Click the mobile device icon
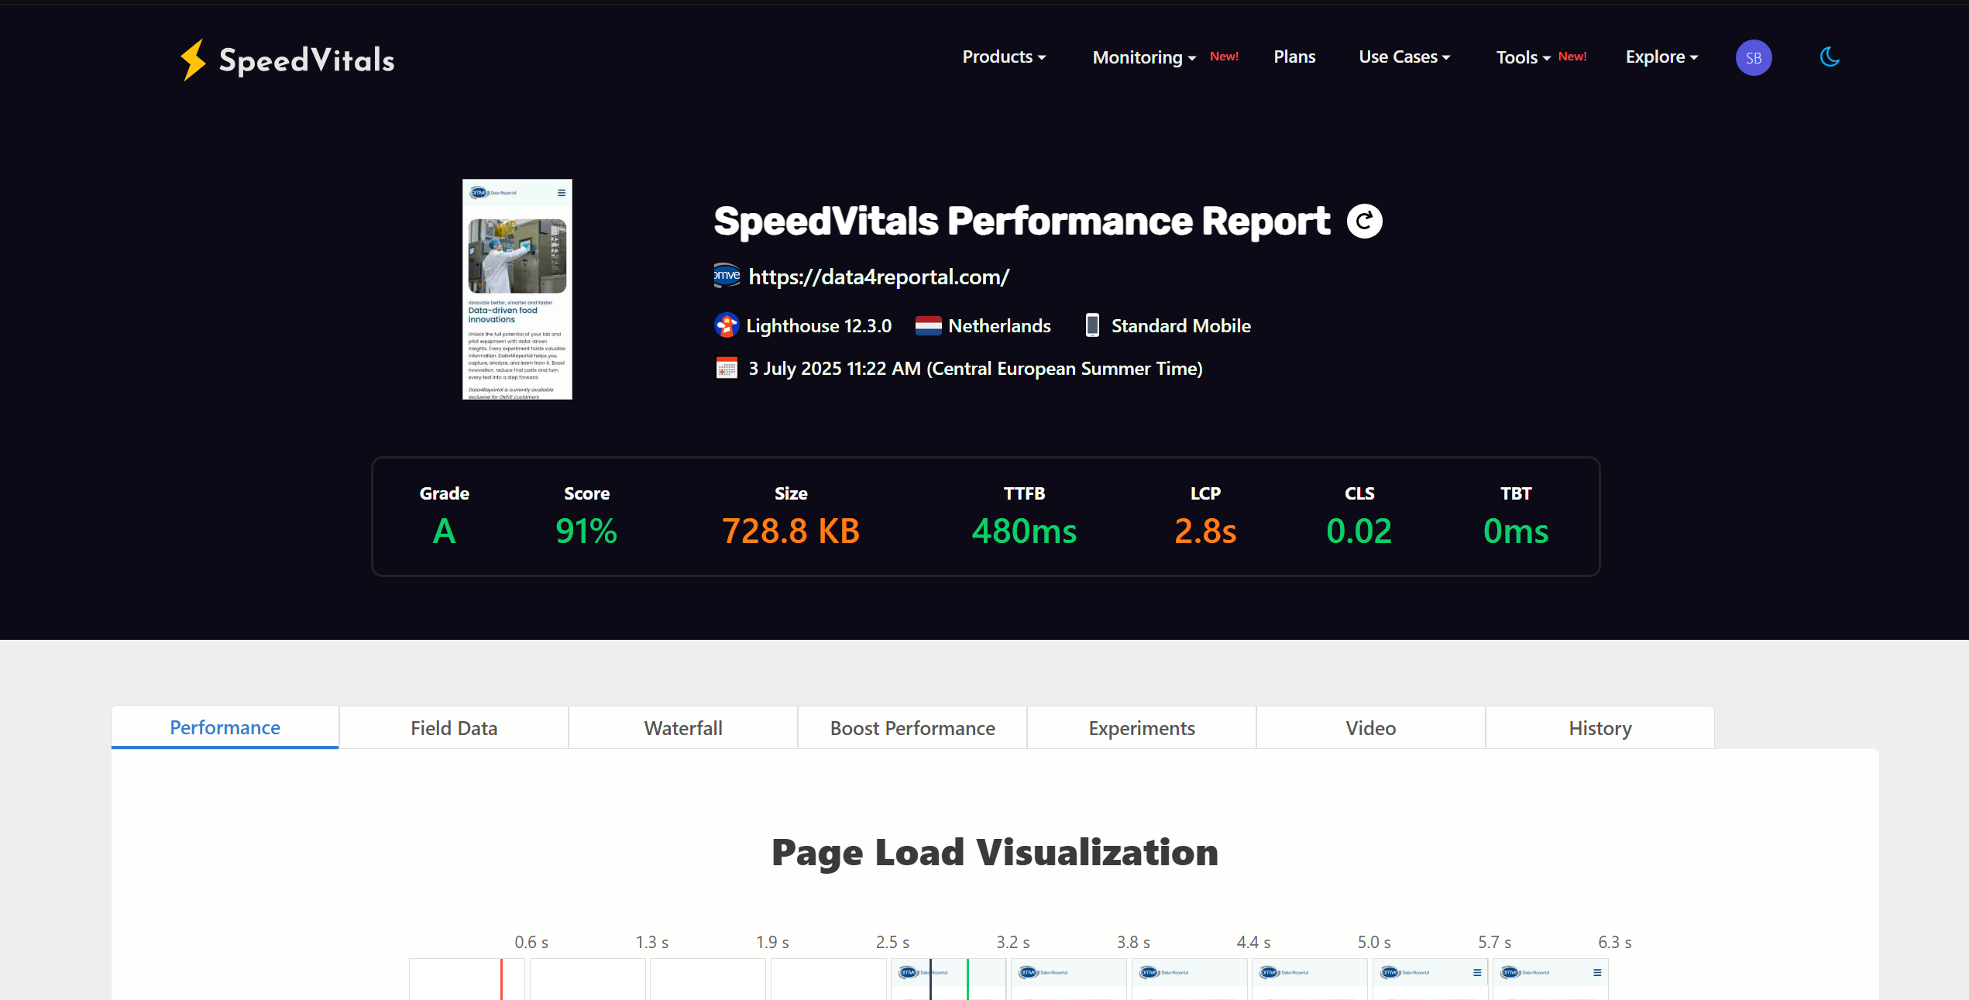Screen dimensions: 1969x1000 pyautogui.click(x=1092, y=325)
